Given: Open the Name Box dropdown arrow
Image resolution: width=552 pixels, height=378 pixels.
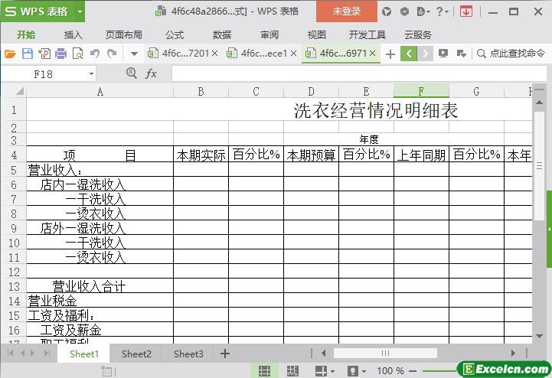Looking at the screenshot, I should 92,74.
